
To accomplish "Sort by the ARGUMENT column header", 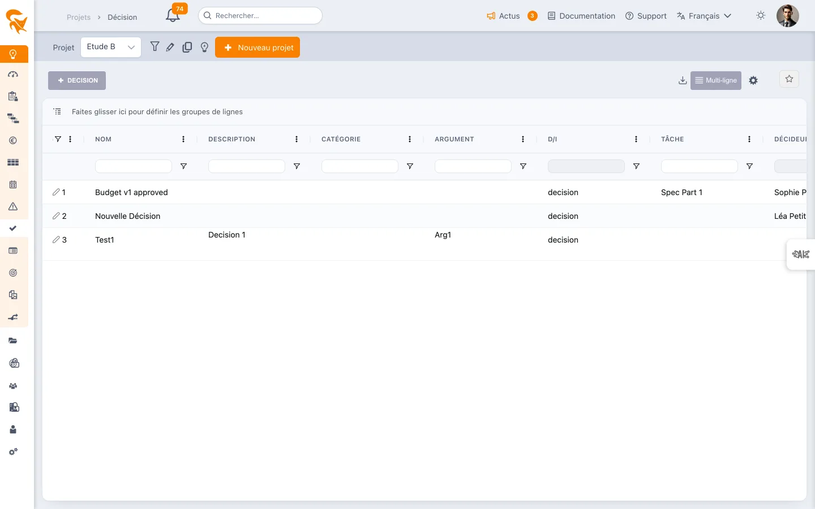I will (454, 139).
